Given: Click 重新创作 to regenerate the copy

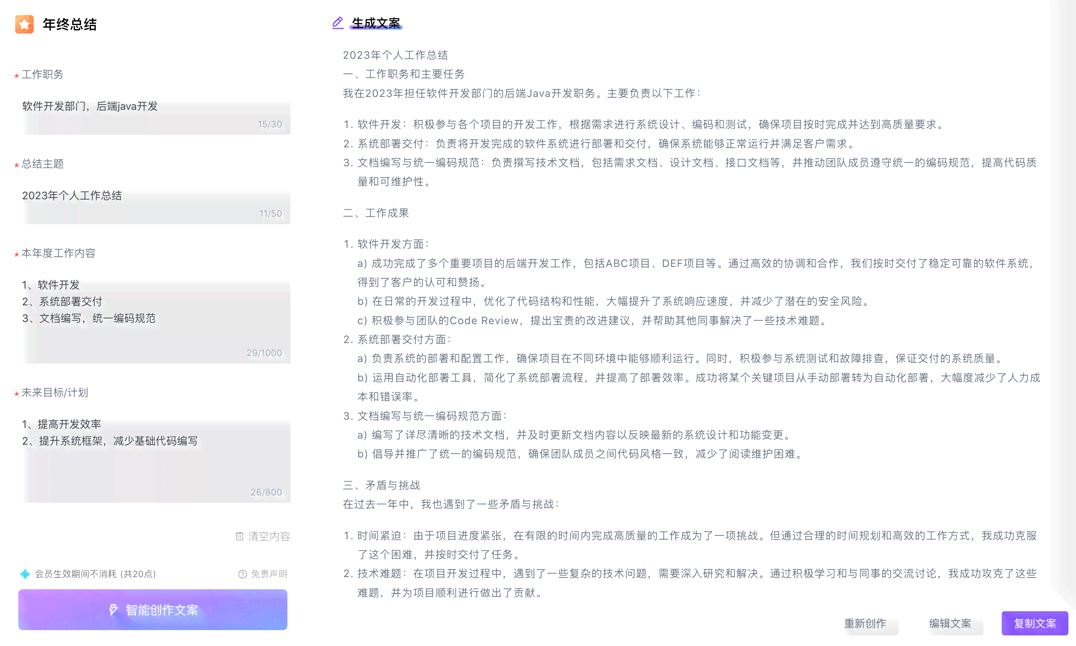Looking at the screenshot, I should (865, 623).
